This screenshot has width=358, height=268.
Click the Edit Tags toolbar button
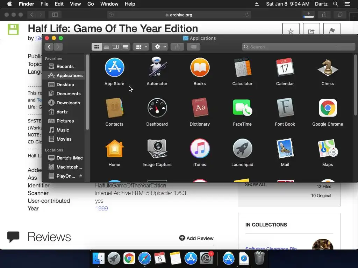coord(193,47)
